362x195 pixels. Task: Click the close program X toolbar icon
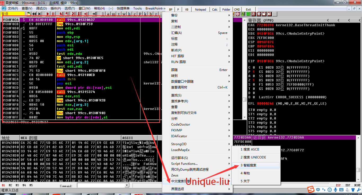pyautogui.click(x=39, y=14)
